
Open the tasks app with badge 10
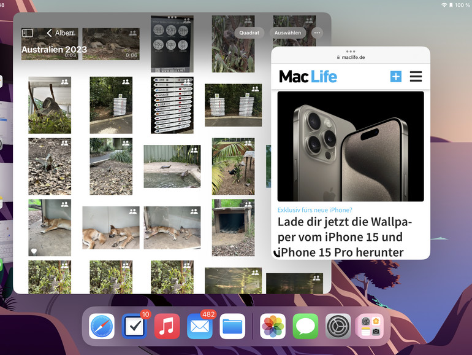pyautogui.click(x=134, y=326)
